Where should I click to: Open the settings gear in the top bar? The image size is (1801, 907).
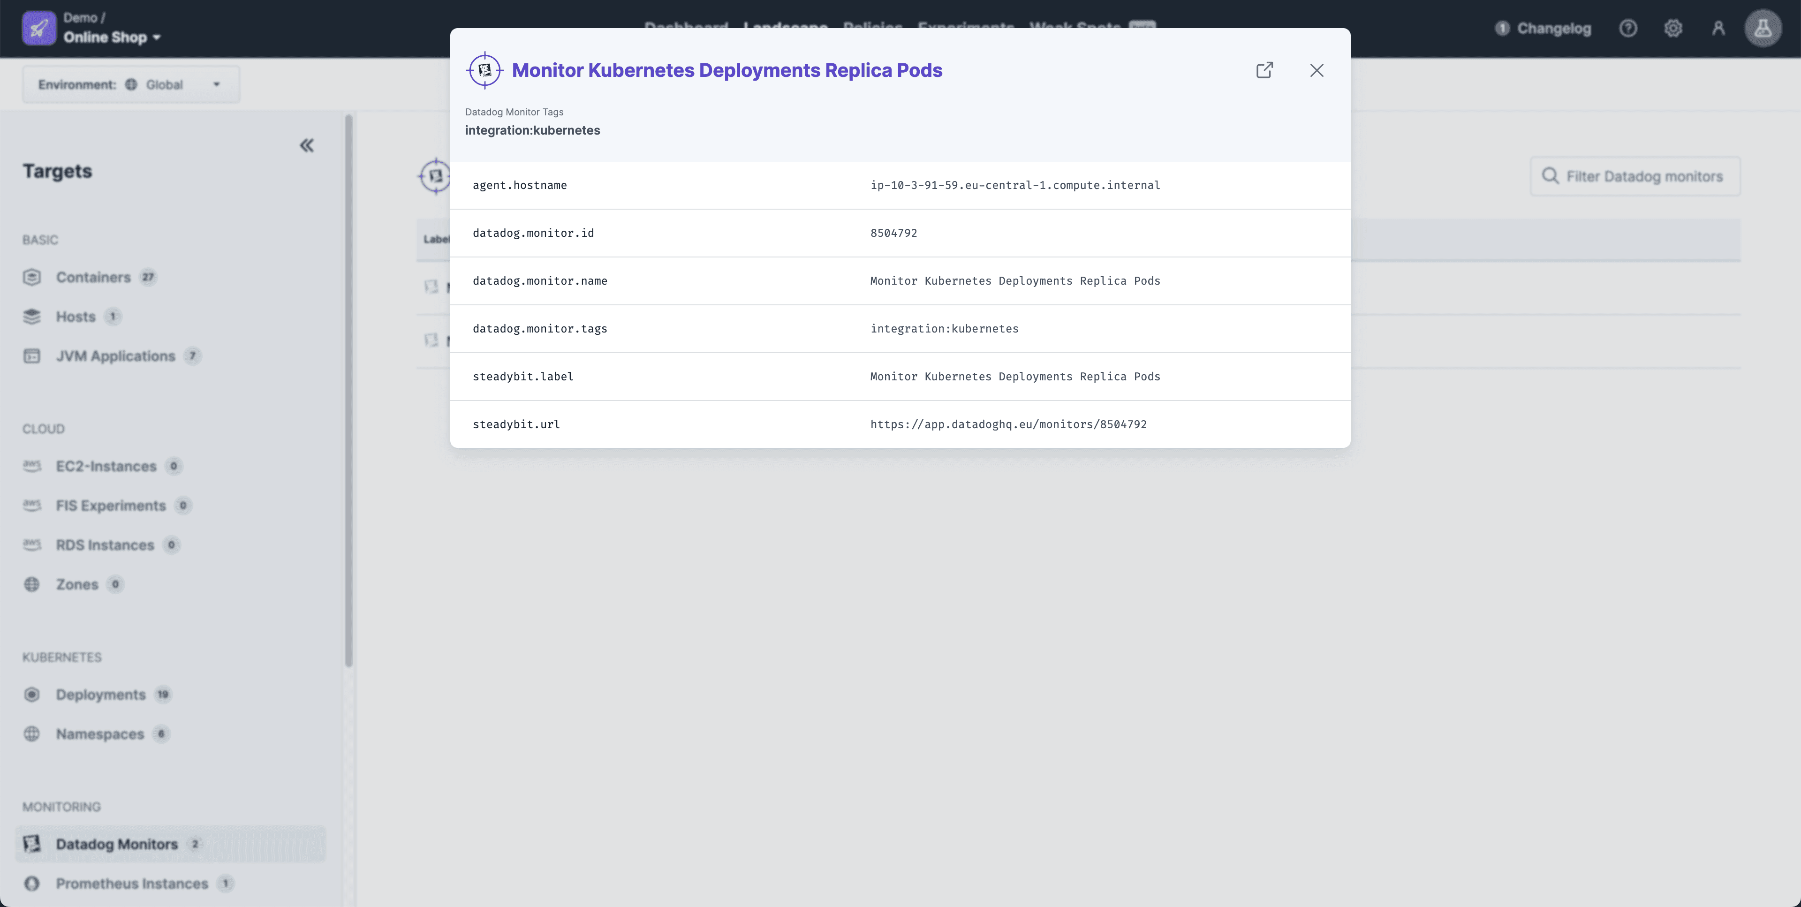[1674, 28]
